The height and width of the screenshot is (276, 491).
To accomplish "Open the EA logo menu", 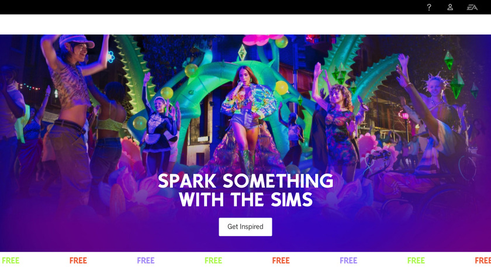I will 472,7.
